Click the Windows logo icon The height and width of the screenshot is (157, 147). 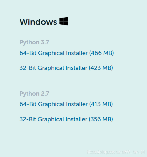point(64,21)
